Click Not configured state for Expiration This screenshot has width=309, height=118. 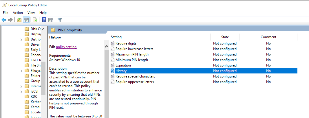(225, 65)
